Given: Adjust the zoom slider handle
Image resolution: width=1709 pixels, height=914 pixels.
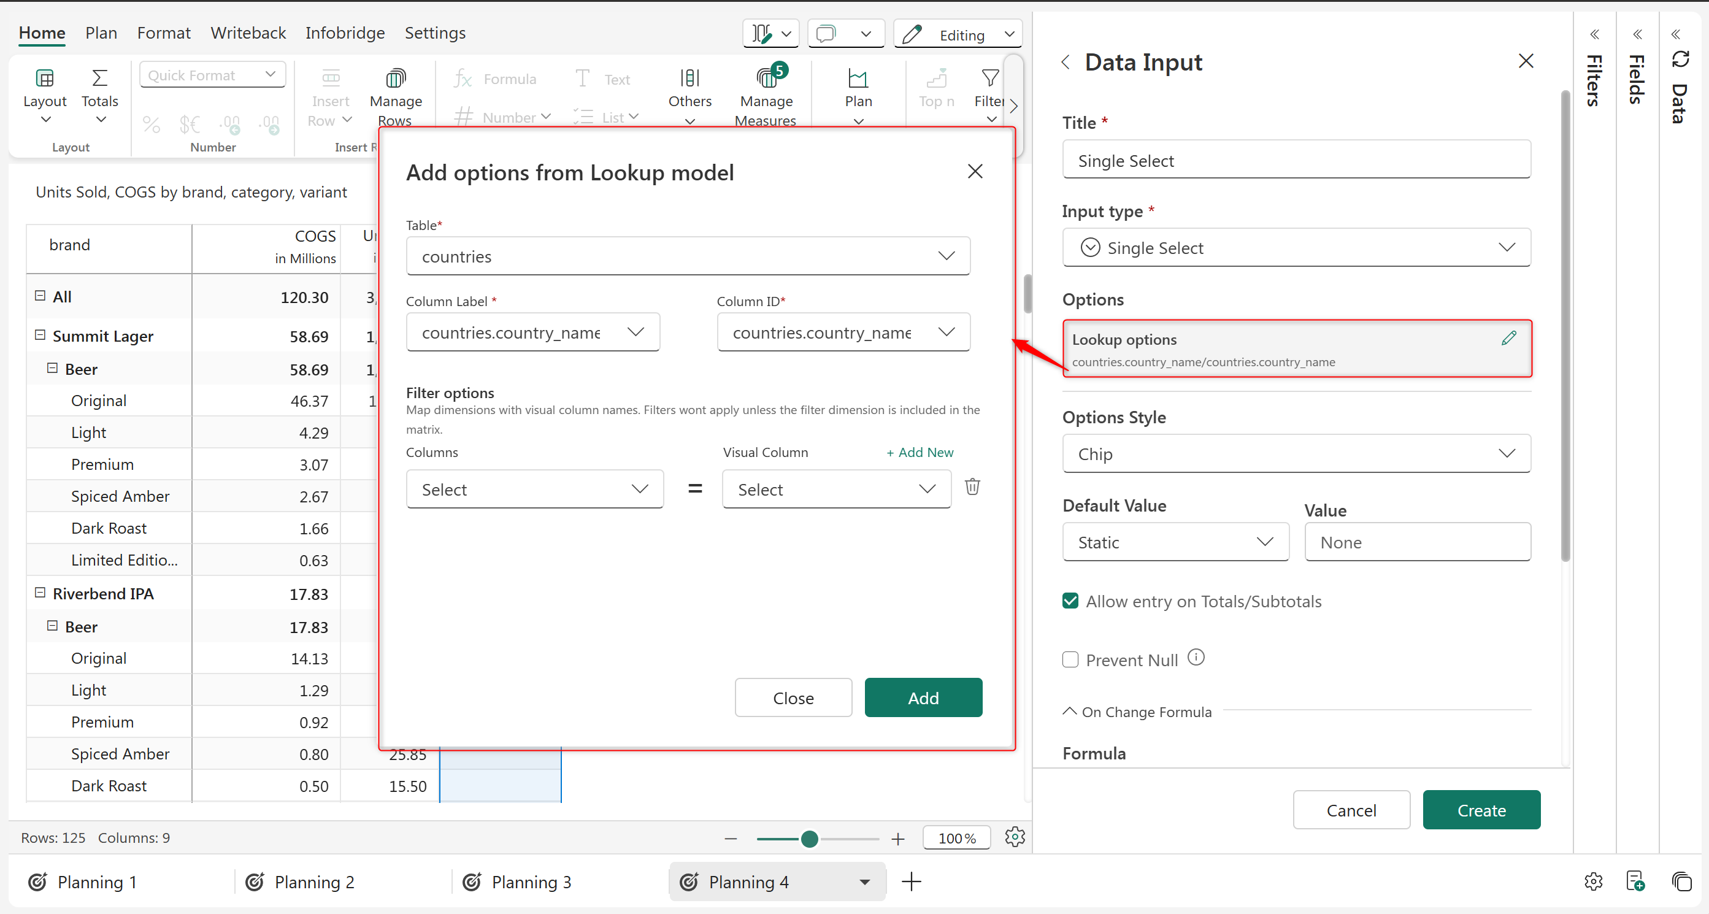Looking at the screenshot, I should click(x=808, y=839).
